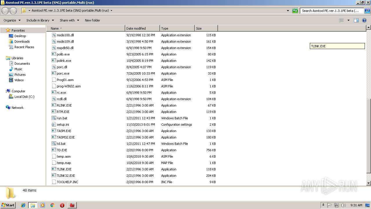Create a New folder
This screenshot has height=209, width=371.
pyautogui.click(x=92, y=20)
